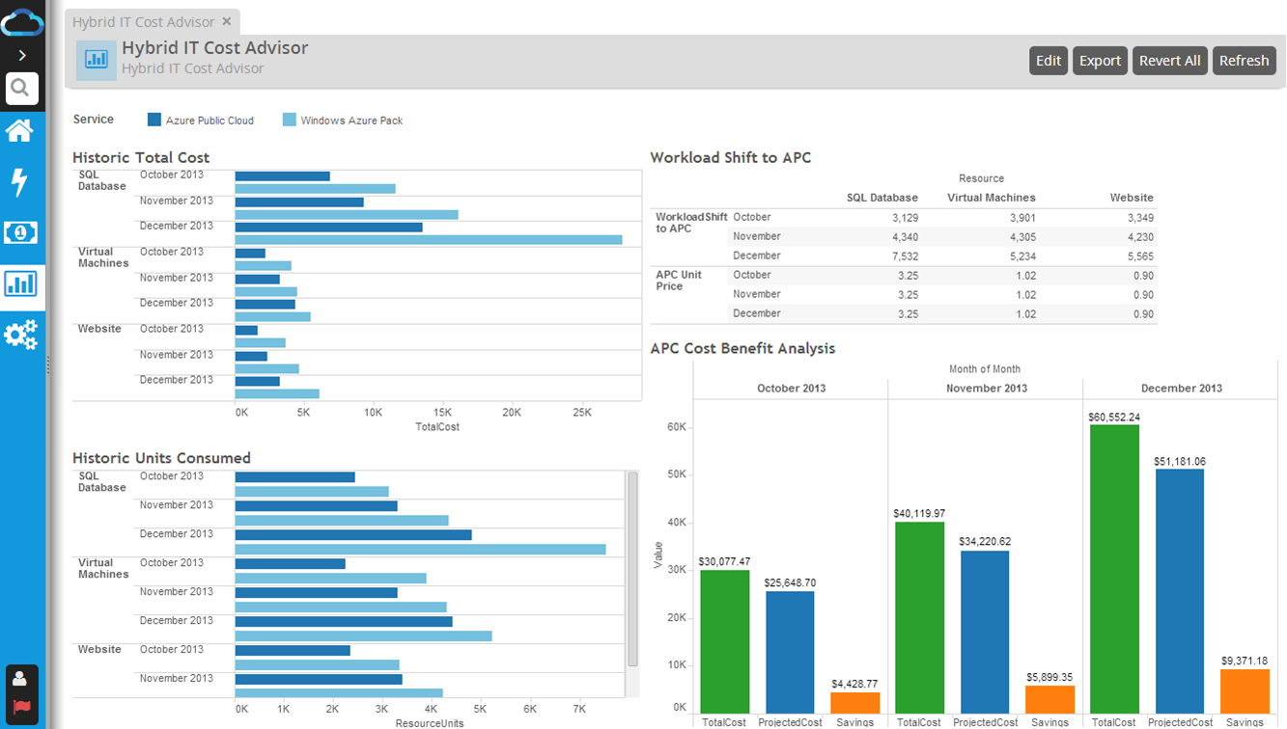Close the Hybrid IT Cost Advisor tab
Screen dimensions: 1287x729
pyautogui.click(x=227, y=21)
